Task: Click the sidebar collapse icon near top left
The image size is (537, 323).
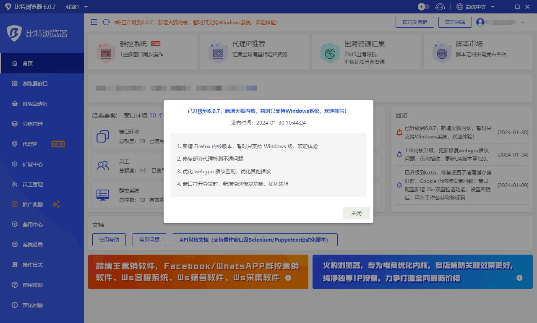Action: 94,22
